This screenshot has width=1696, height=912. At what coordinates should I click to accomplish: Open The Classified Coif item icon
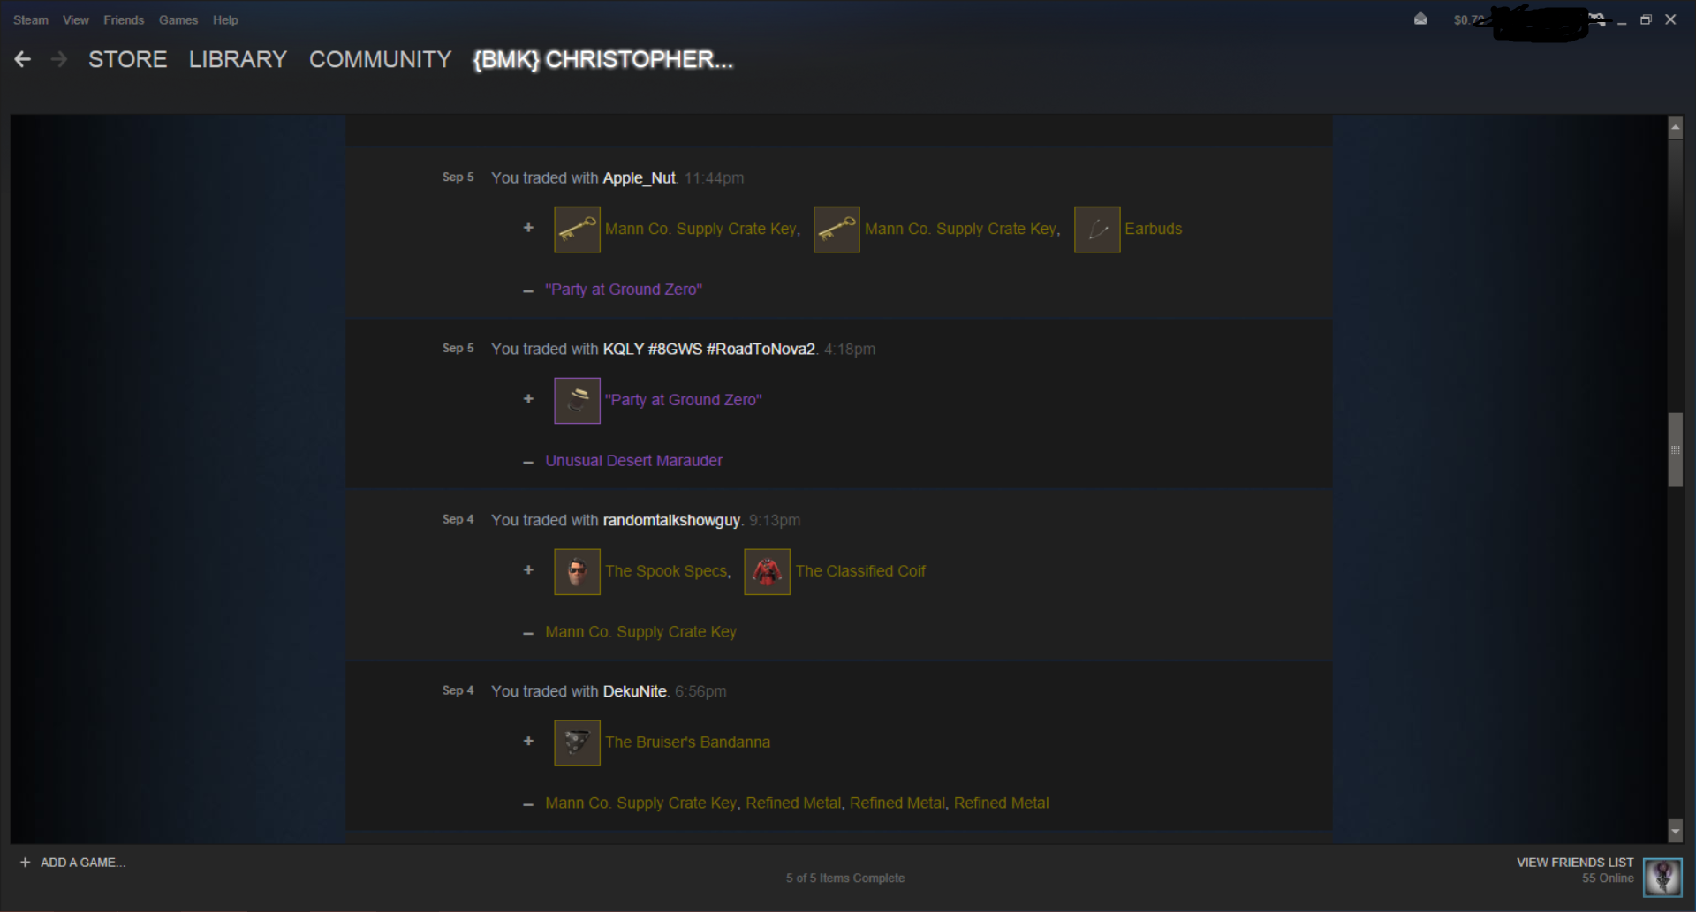pyautogui.click(x=767, y=572)
